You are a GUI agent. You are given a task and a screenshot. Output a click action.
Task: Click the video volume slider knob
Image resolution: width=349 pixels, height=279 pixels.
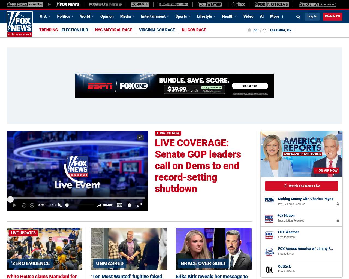(67, 205)
